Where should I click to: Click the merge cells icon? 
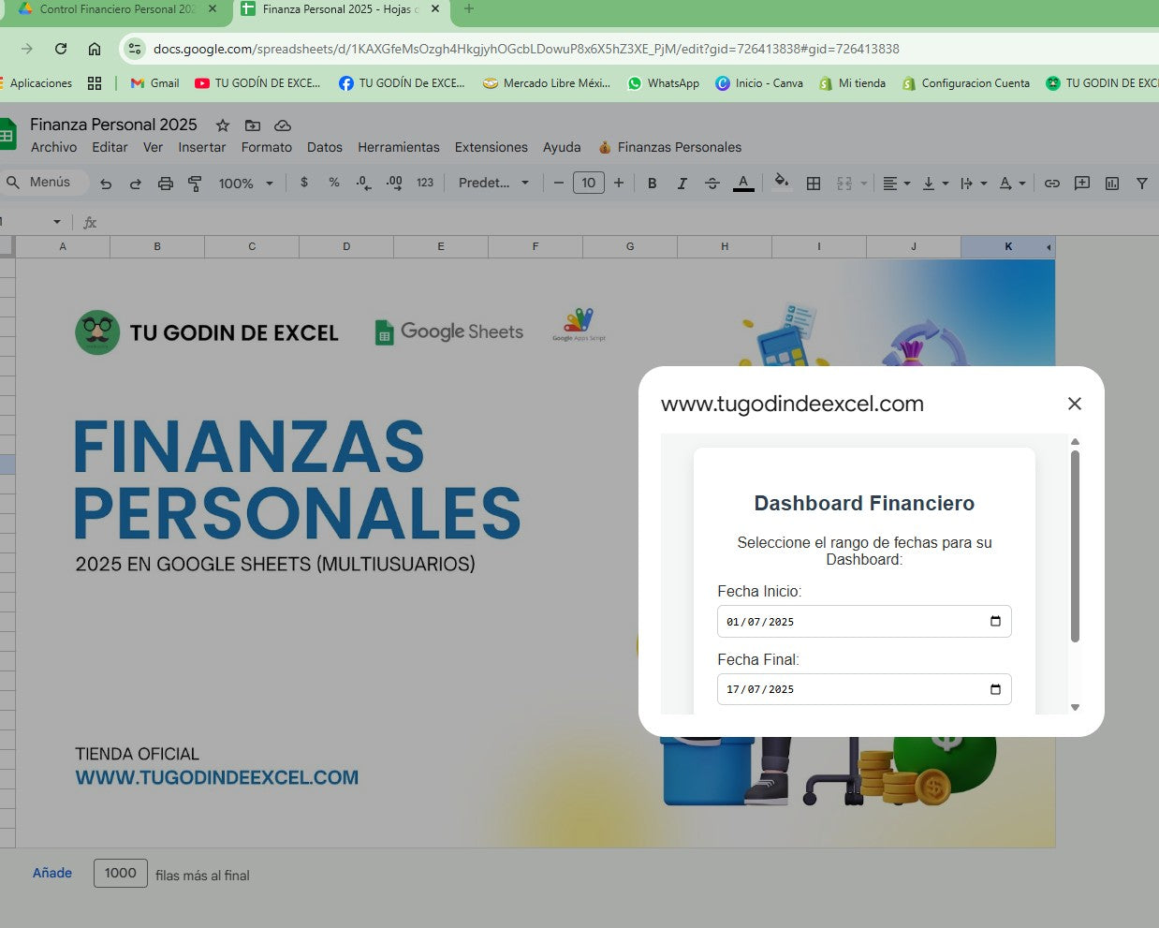(x=844, y=184)
